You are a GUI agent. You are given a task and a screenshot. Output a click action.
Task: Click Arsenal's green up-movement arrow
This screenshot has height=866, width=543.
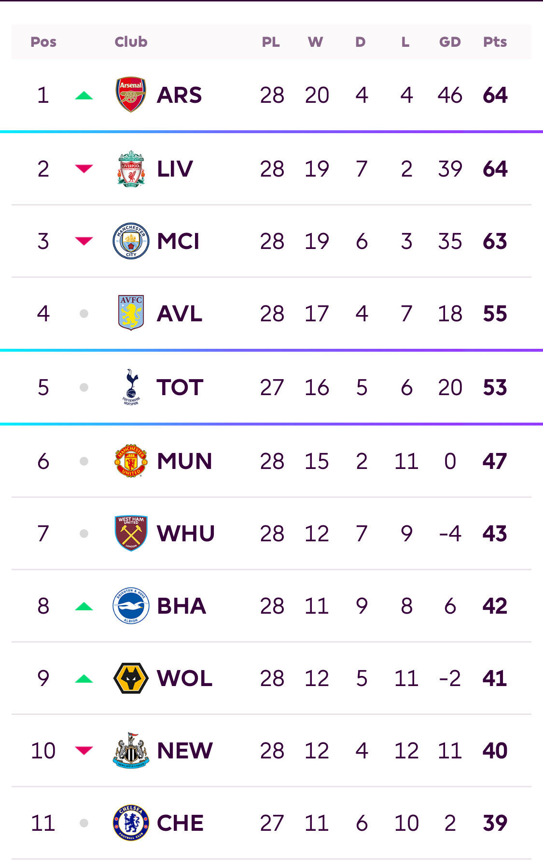pos(84,96)
